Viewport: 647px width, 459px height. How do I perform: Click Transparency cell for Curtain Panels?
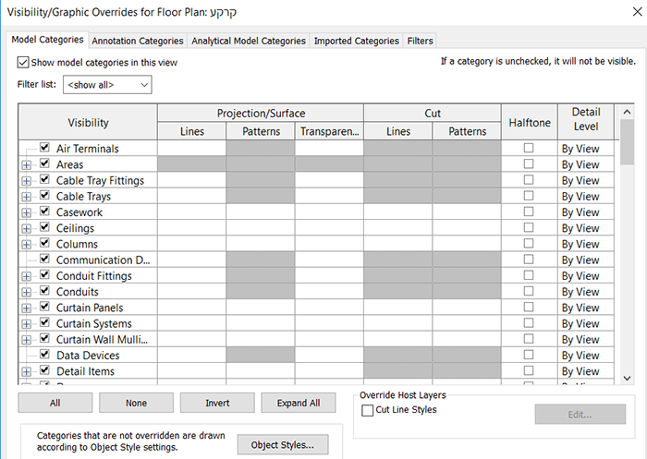pyautogui.click(x=329, y=308)
